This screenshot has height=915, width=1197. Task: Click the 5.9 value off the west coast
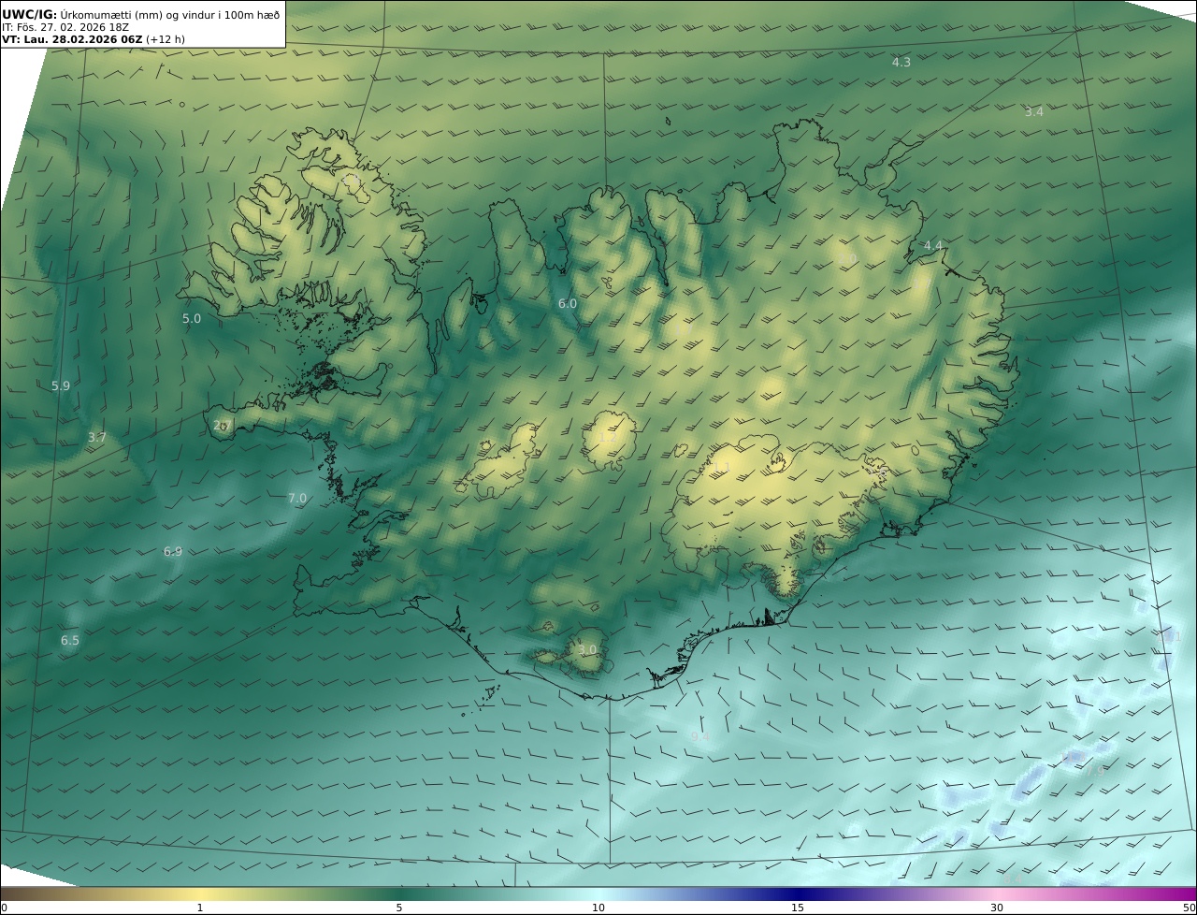61,385
